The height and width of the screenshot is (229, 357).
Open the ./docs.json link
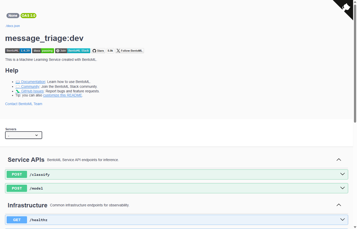12,26
